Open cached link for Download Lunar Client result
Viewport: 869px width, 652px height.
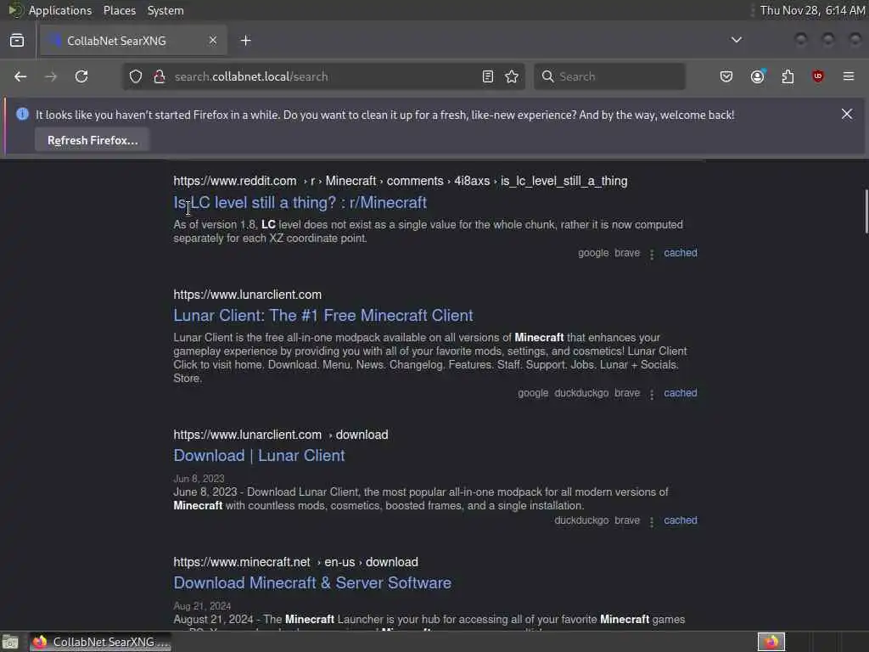pyautogui.click(x=681, y=520)
